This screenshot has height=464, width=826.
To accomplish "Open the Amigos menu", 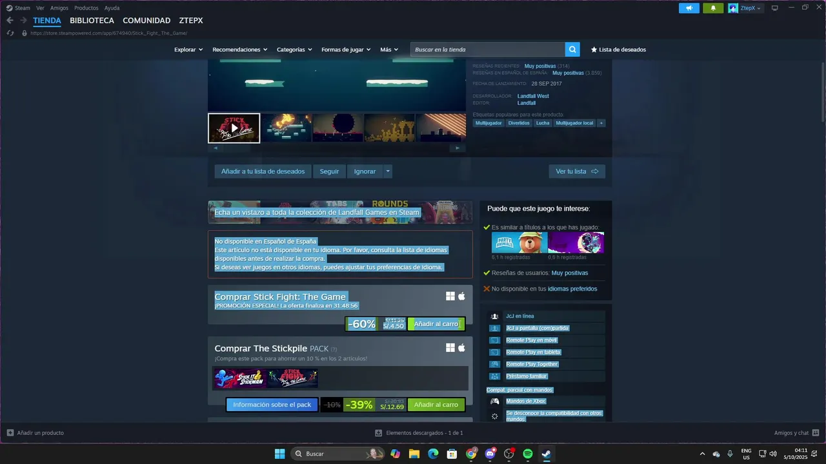I will click(59, 8).
